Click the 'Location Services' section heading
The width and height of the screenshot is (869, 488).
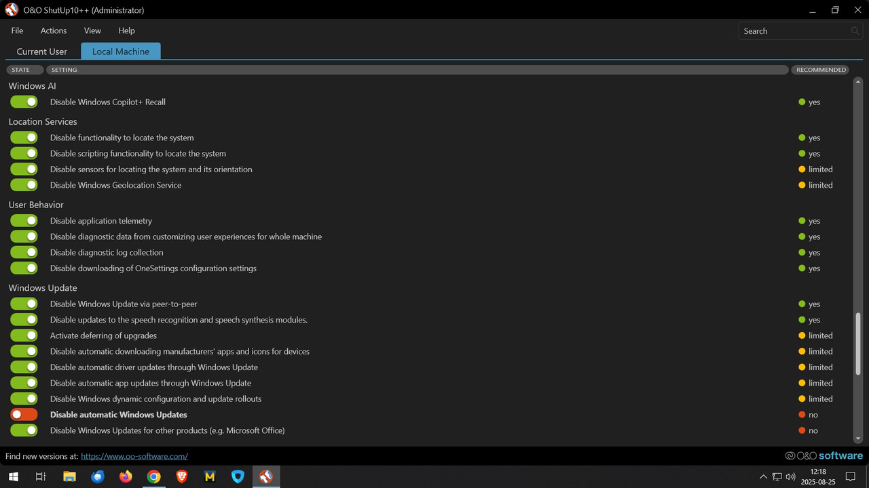pyautogui.click(x=43, y=122)
